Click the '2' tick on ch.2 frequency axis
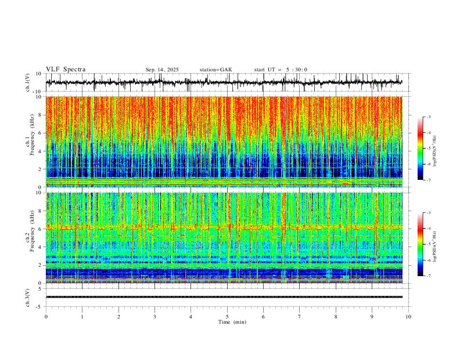Screen dimensions: 460x355 [x=41, y=265]
